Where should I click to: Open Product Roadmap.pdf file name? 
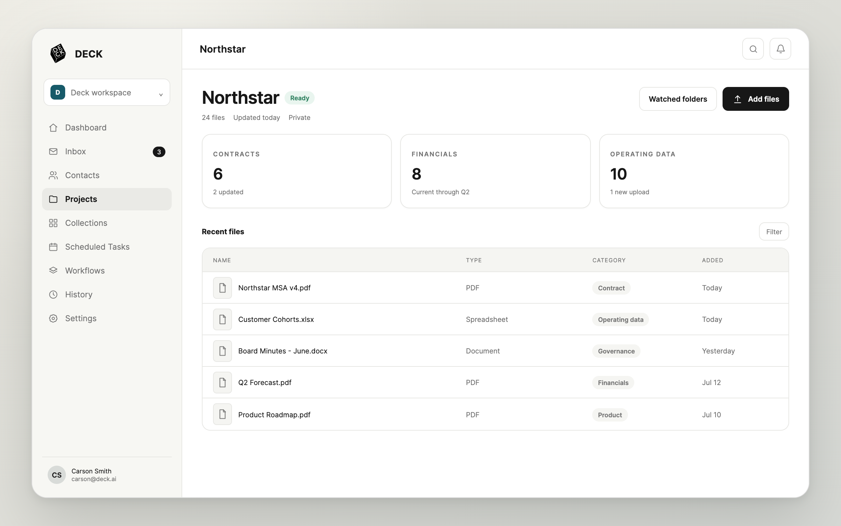click(274, 415)
